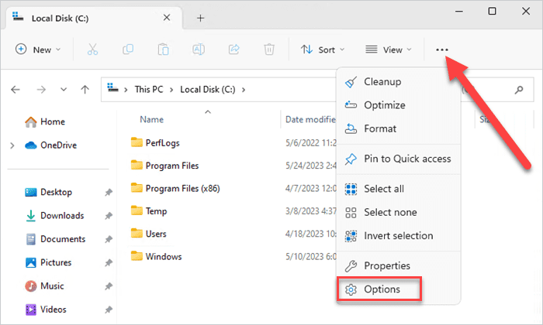The image size is (543, 325).
Task: Unpin Desktop via its pin icon
Action: (x=109, y=193)
